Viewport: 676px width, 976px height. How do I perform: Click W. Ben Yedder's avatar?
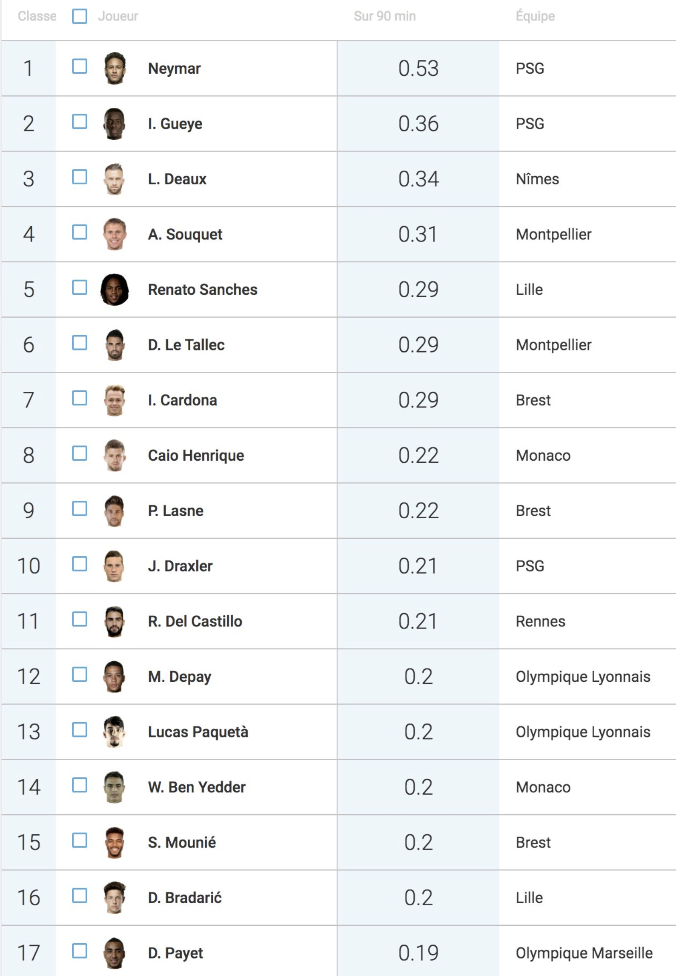point(115,787)
